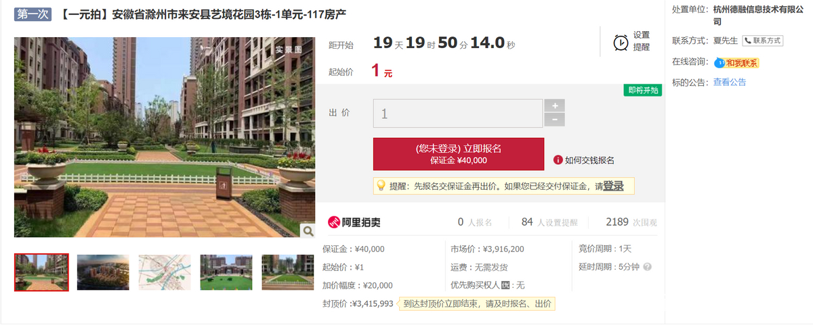This screenshot has width=813, height=325.
Task: Select the first garden thumbnail
Action: click(x=41, y=272)
